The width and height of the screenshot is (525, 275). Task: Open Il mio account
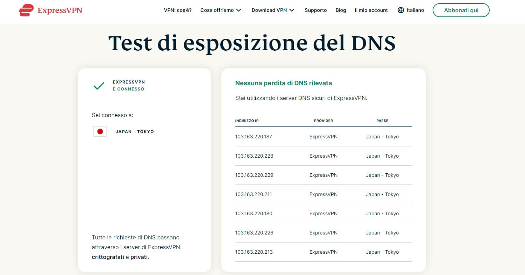point(371,10)
